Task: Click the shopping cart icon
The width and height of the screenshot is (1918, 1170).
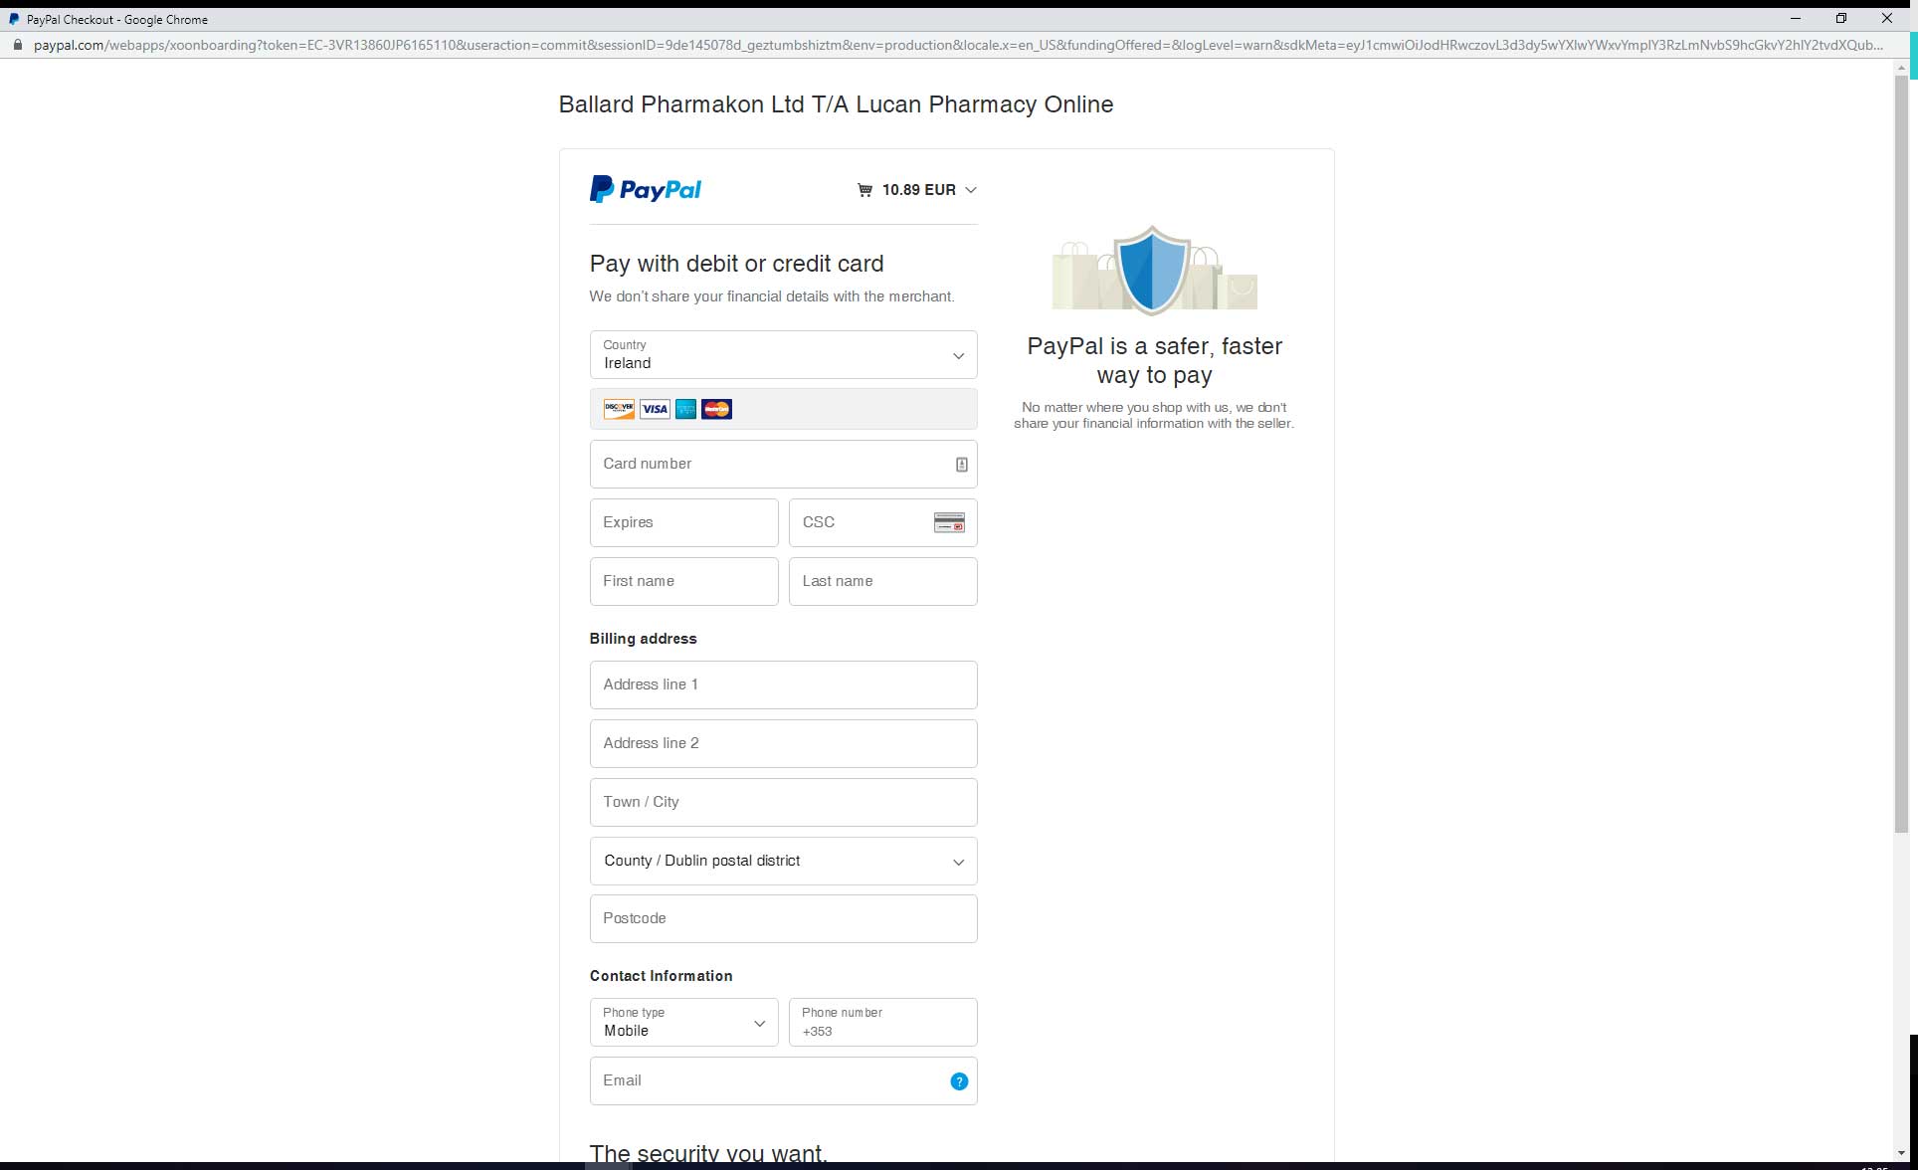Action: click(864, 190)
